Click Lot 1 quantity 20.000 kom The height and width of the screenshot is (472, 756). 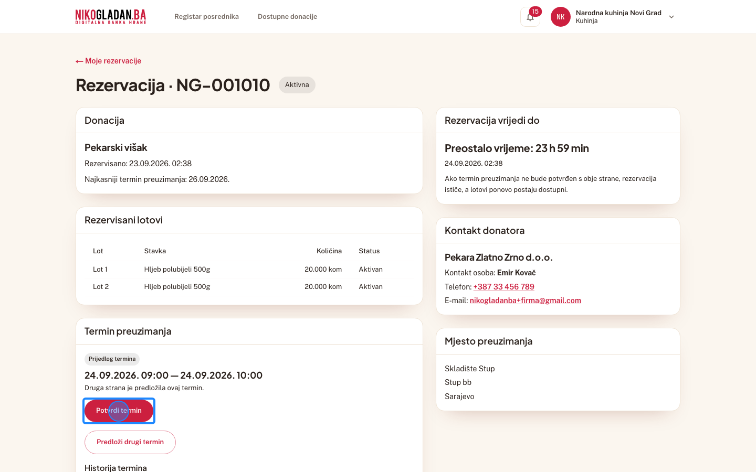pos(323,270)
